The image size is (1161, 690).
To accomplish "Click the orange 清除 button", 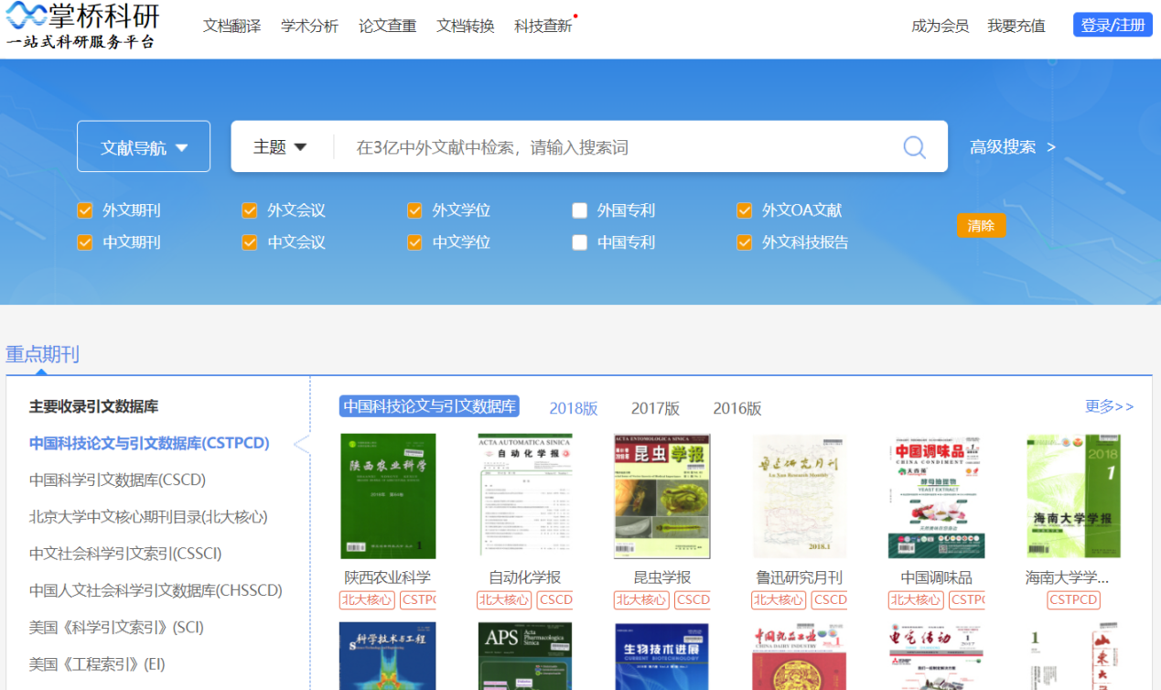I will click(981, 225).
